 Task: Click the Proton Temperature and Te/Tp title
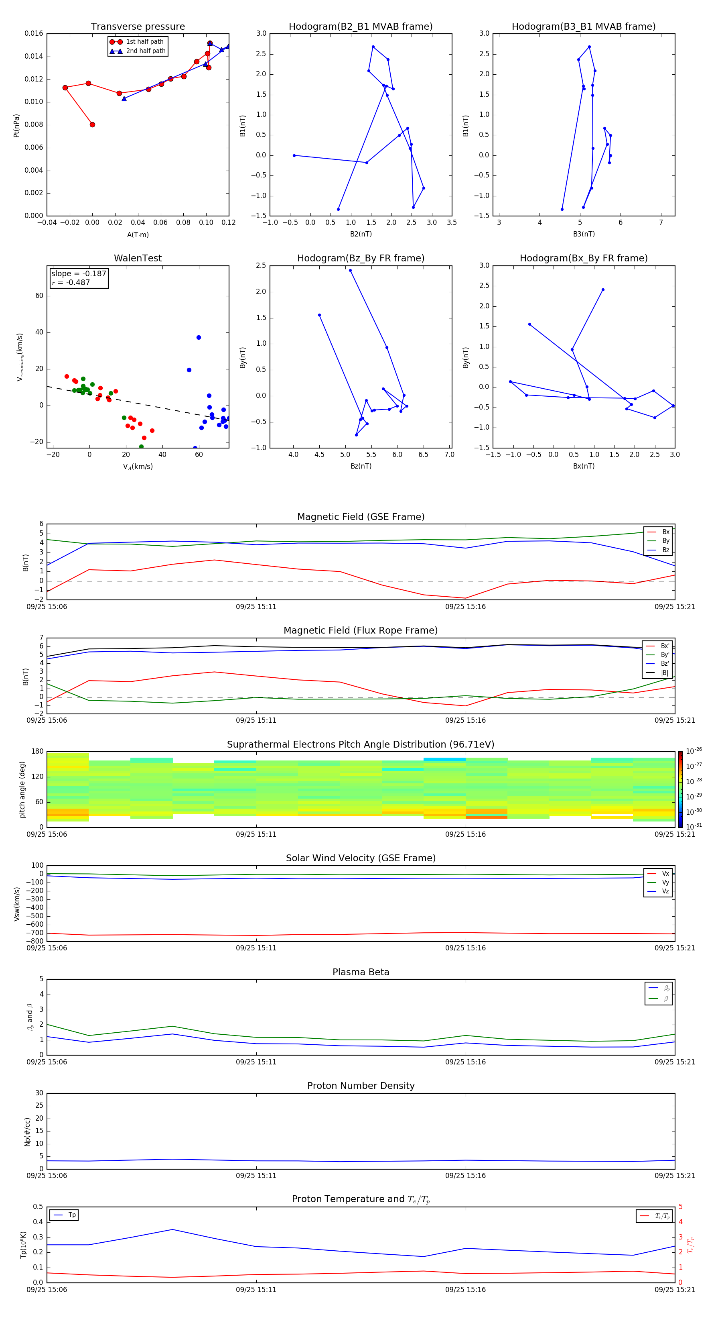pos(361,1199)
